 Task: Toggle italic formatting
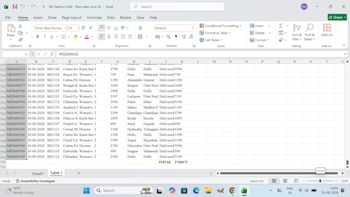pos(45,37)
